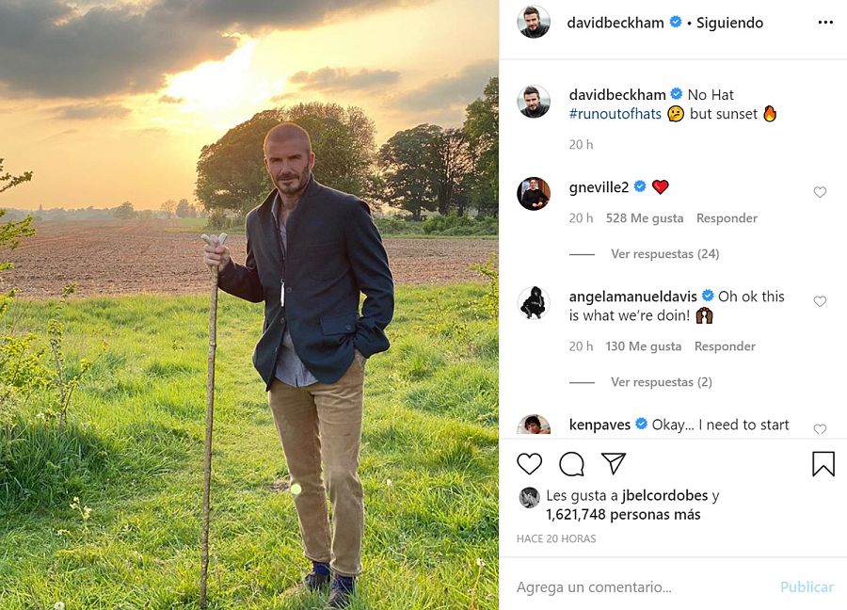Click the verified badge next to gneville2
Viewport: 847px width, 610px height.
pos(641,186)
